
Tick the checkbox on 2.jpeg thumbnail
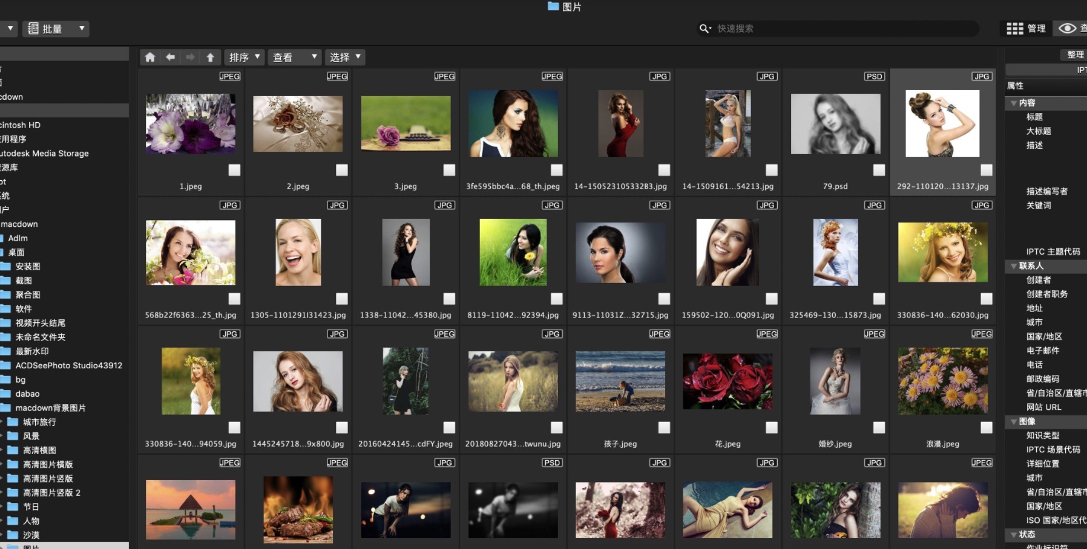[x=342, y=170]
